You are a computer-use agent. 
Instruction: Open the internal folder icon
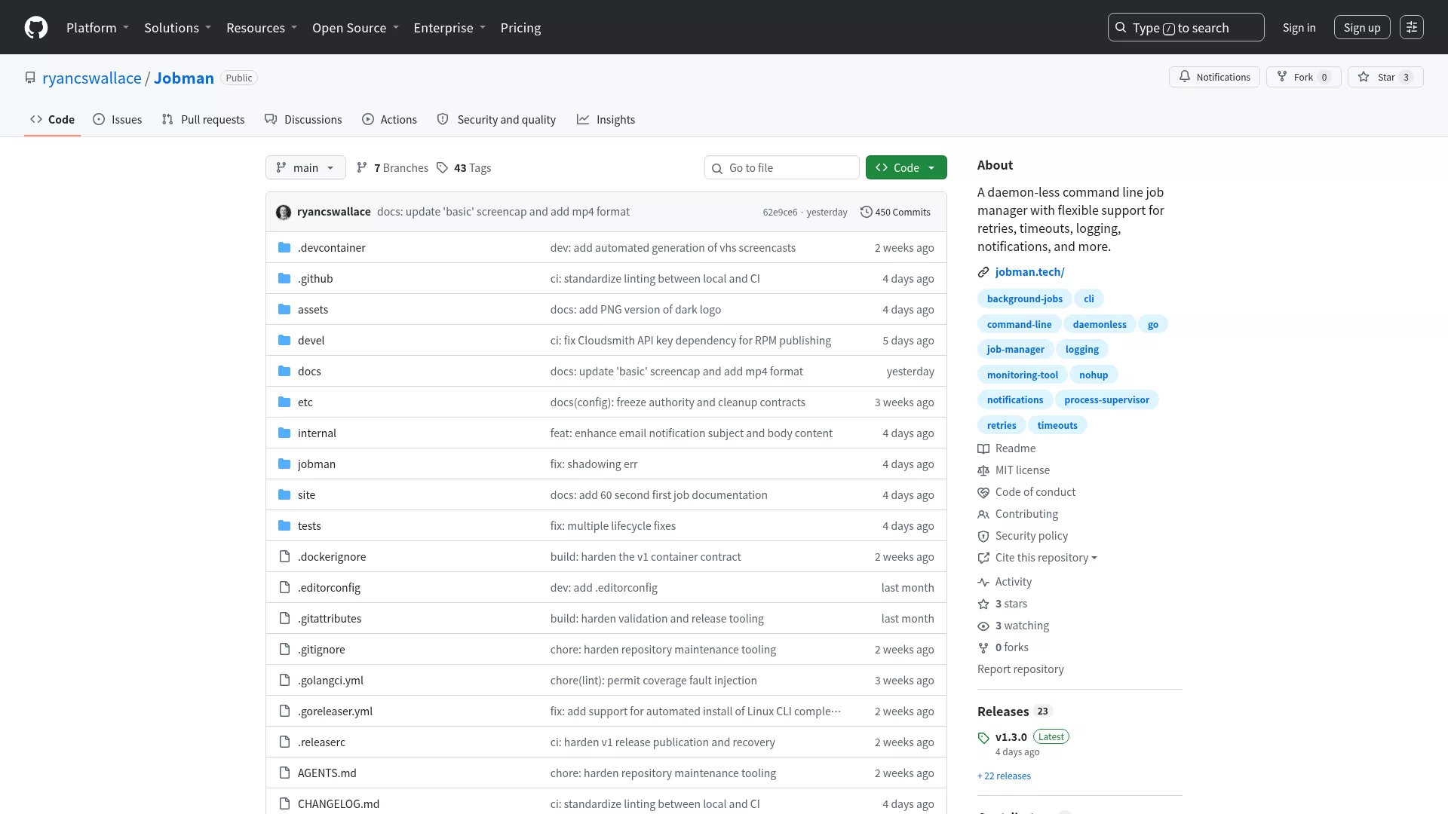(x=284, y=433)
